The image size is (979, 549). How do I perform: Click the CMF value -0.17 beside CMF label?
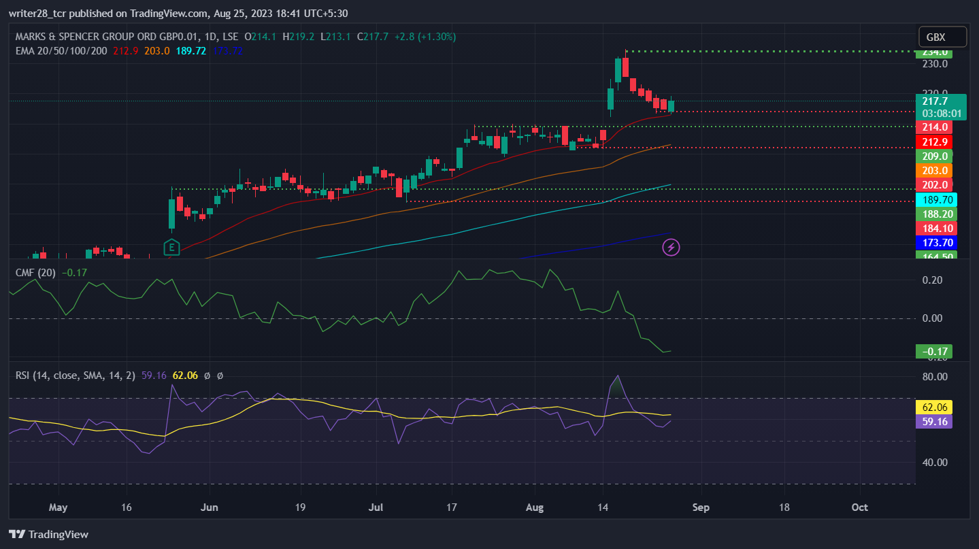pos(74,273)
